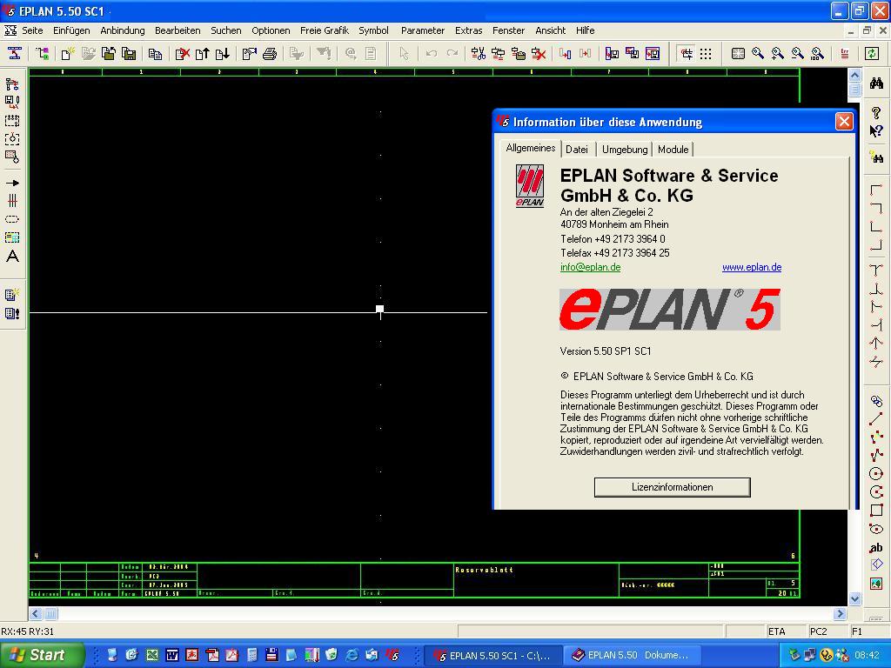Select the circle drawing tool
This screenshot has height=668, width=891.
[x=876, y=473]
